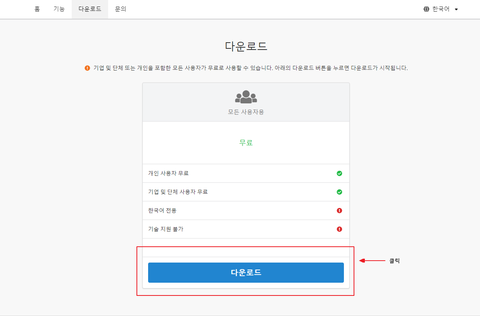Select the 개인 사용자 무료 row text
The image size is (480, 316).
coord(168,173)
